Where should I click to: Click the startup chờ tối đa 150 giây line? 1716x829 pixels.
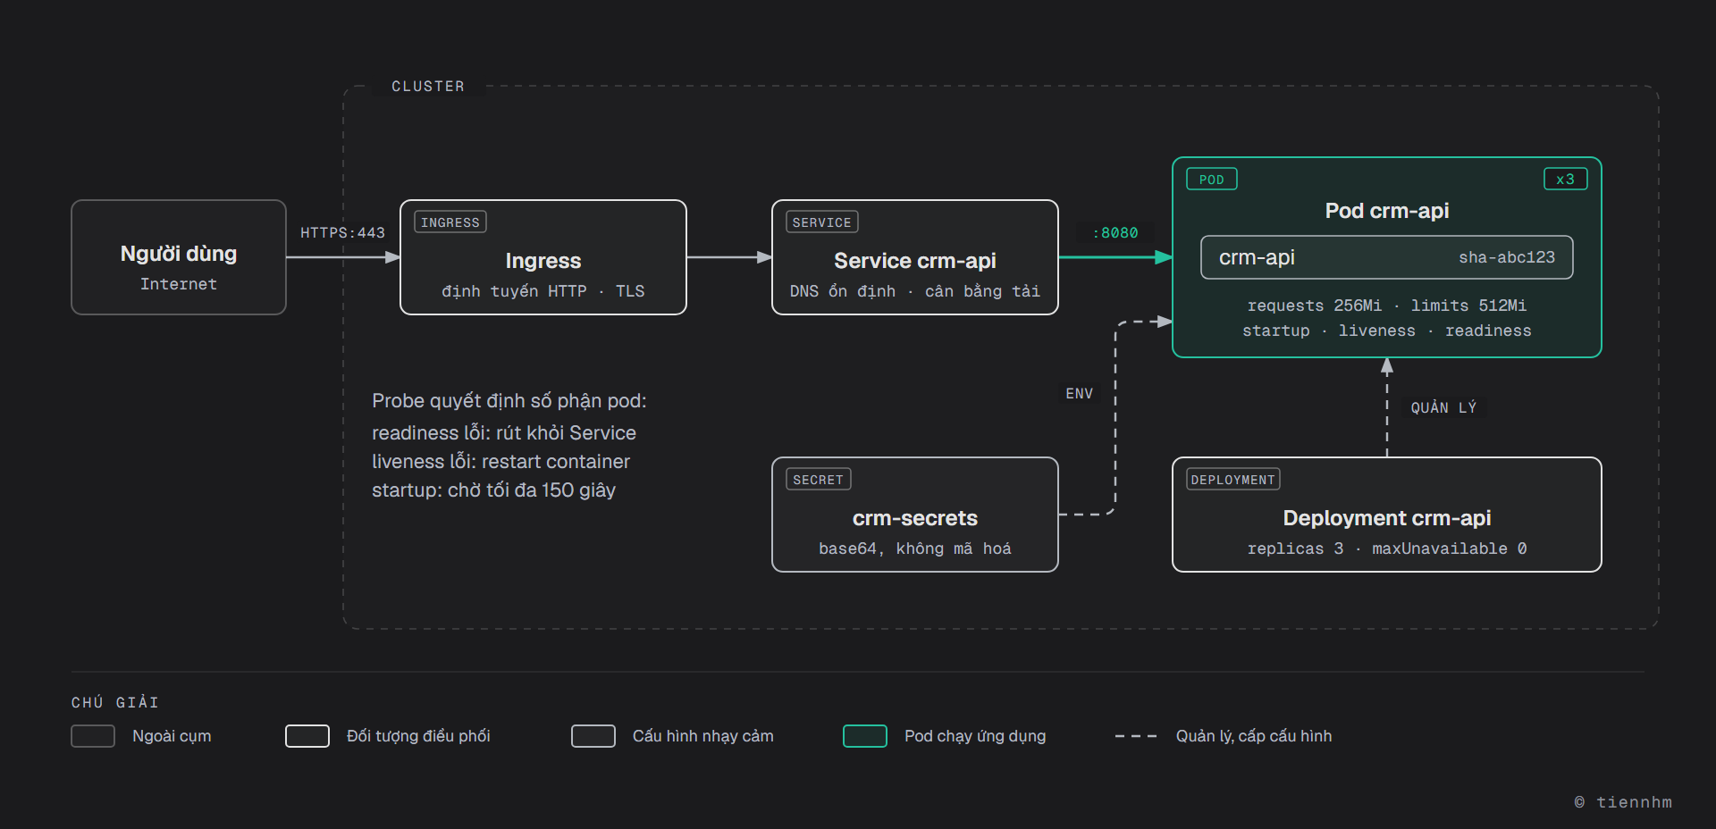[494, 490]
